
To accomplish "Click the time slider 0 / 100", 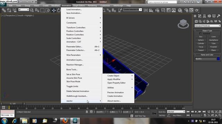I will pyautogui.click(x=13, y=104).
